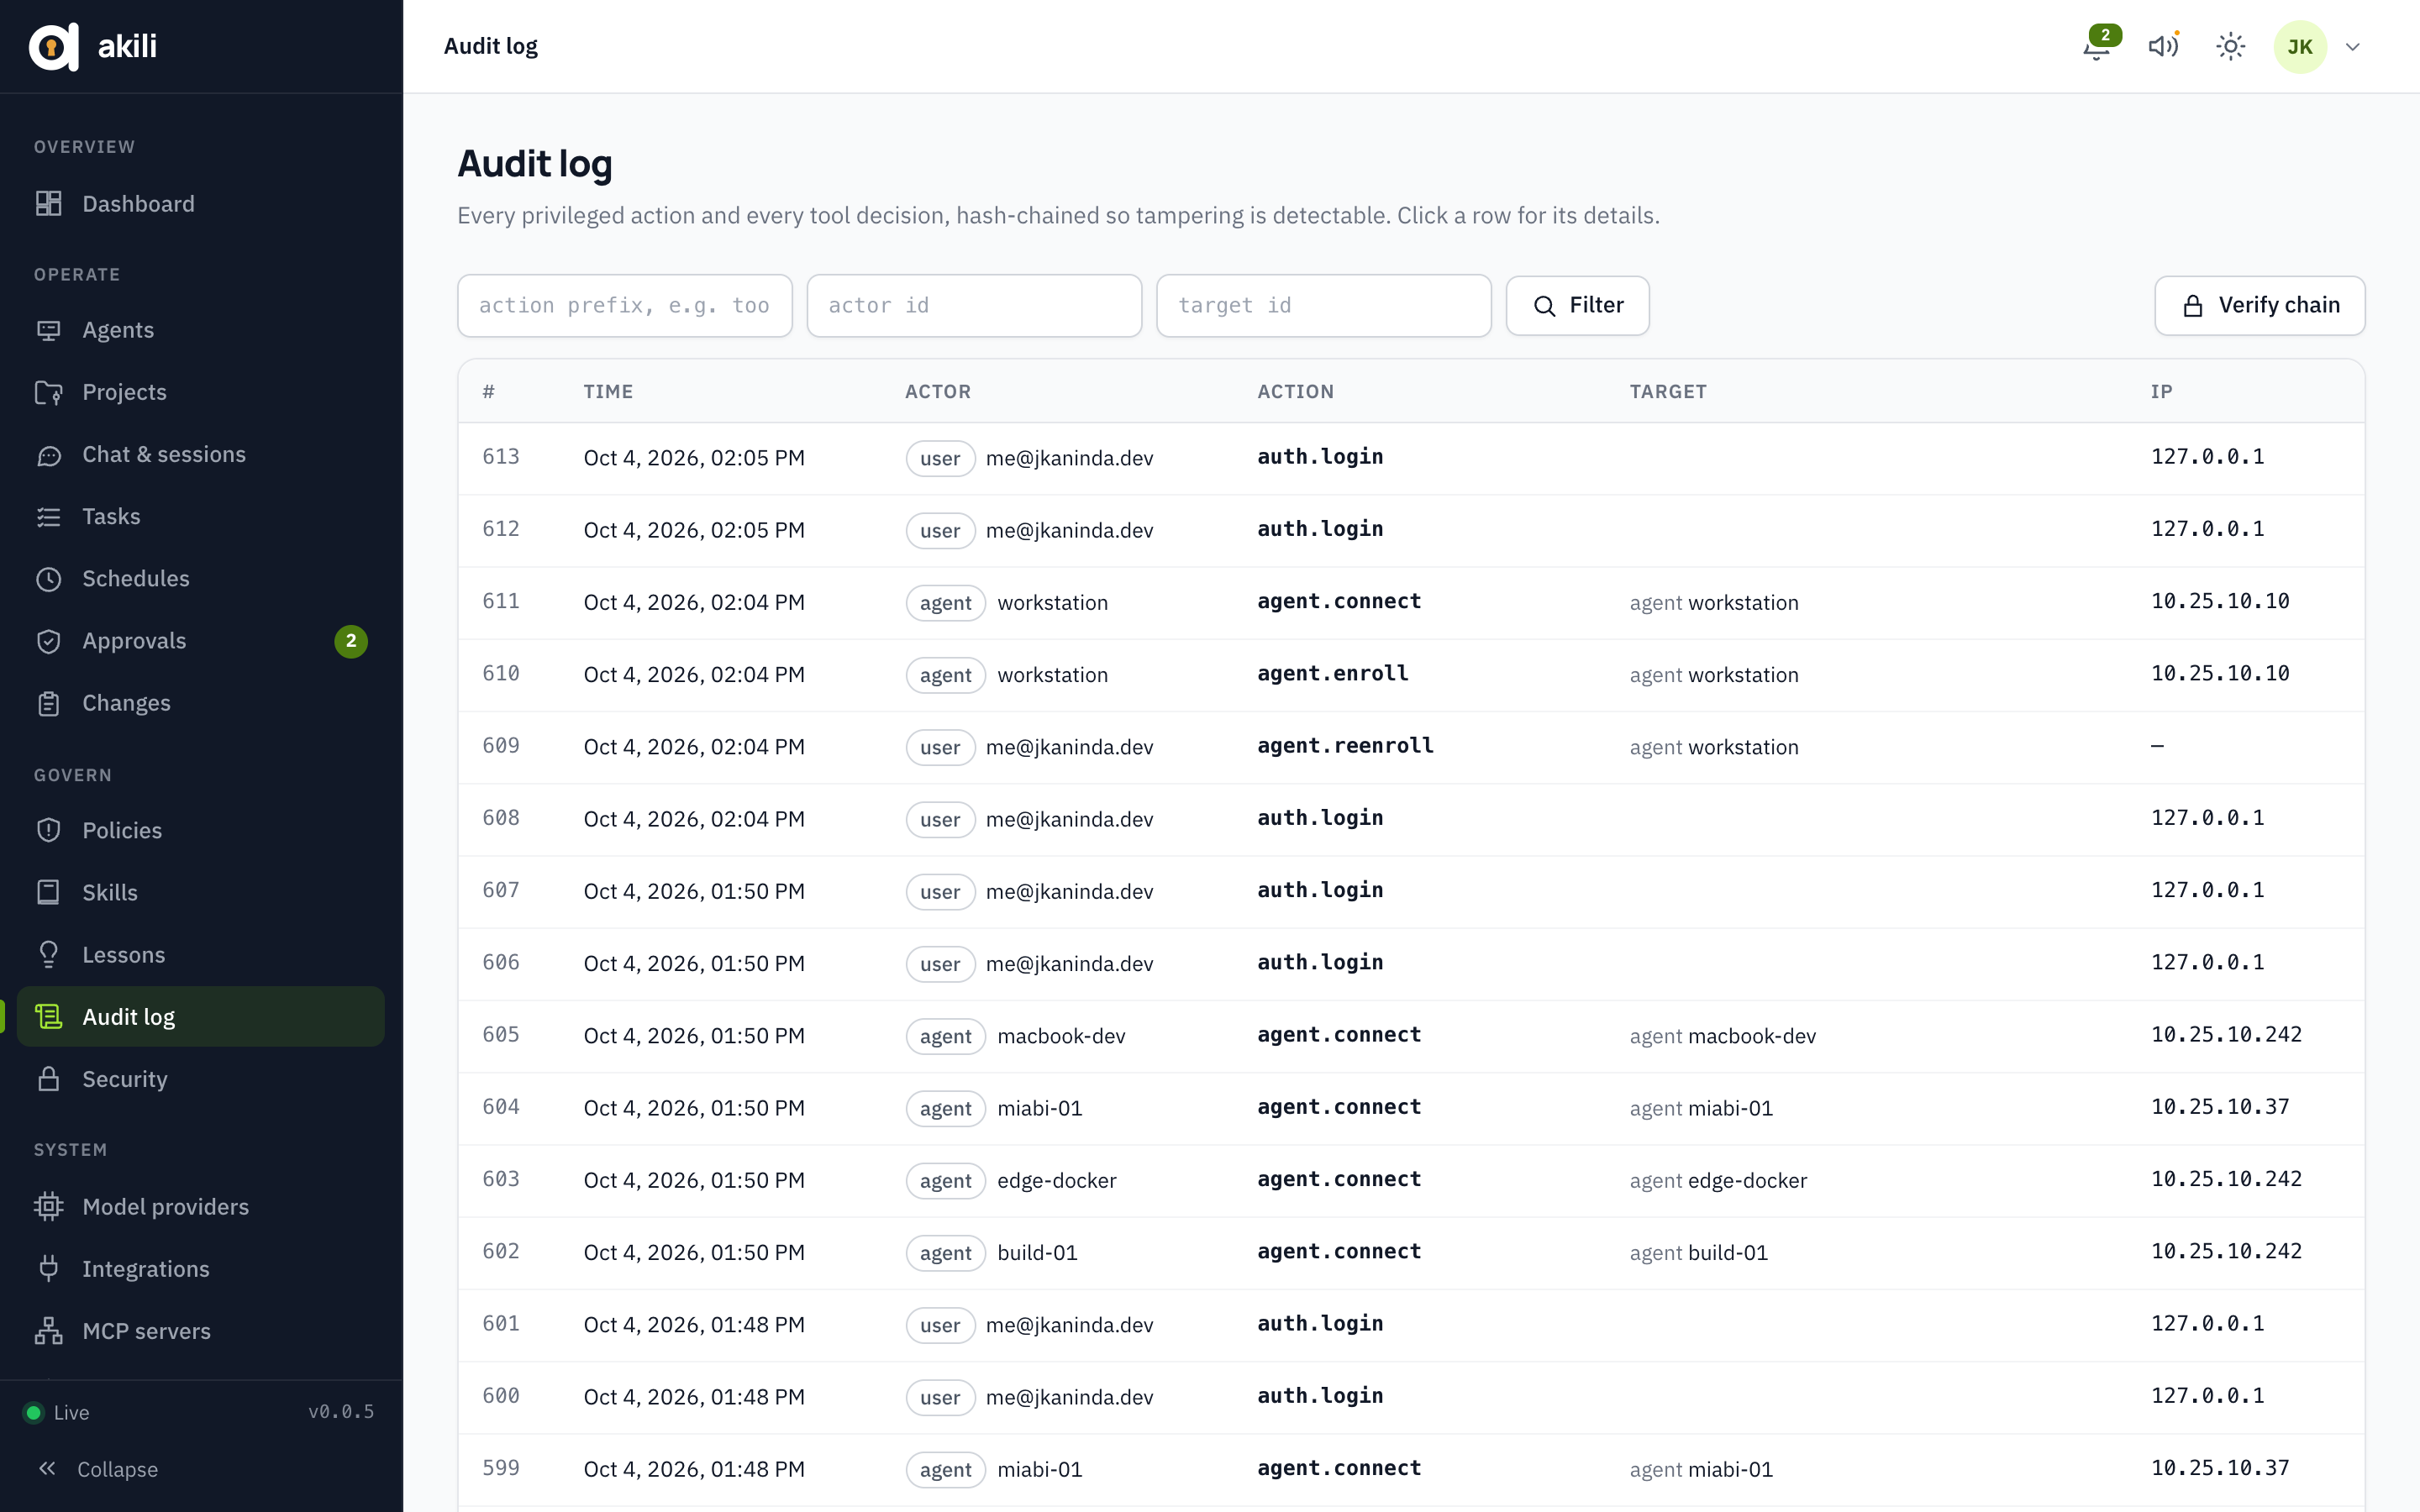Click the TIME column header
Screen dimensions: 2420x1512
tap(608, 391)
